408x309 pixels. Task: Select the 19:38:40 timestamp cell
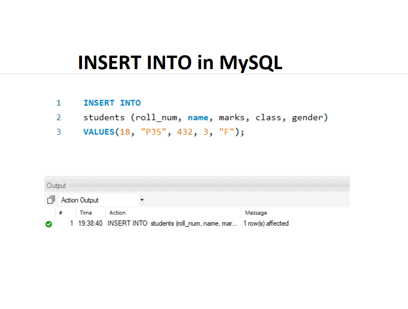point(90,224)
